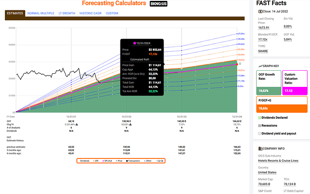The width and height of the screenshot is (310, 194).
Task: Toggle Dividend yield and payout checkbox
Action: tap(259, 134)
